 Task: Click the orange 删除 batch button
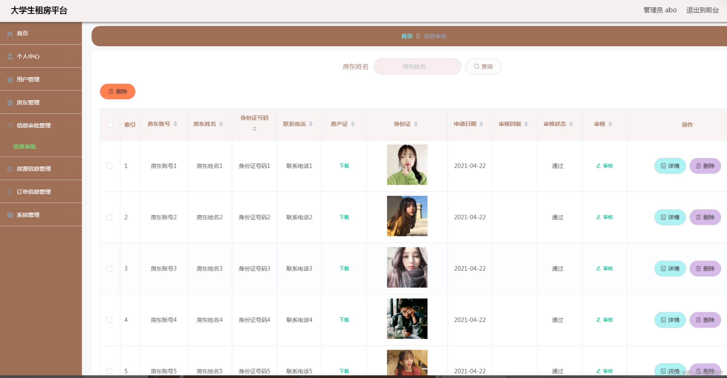[x=118, y=92]
